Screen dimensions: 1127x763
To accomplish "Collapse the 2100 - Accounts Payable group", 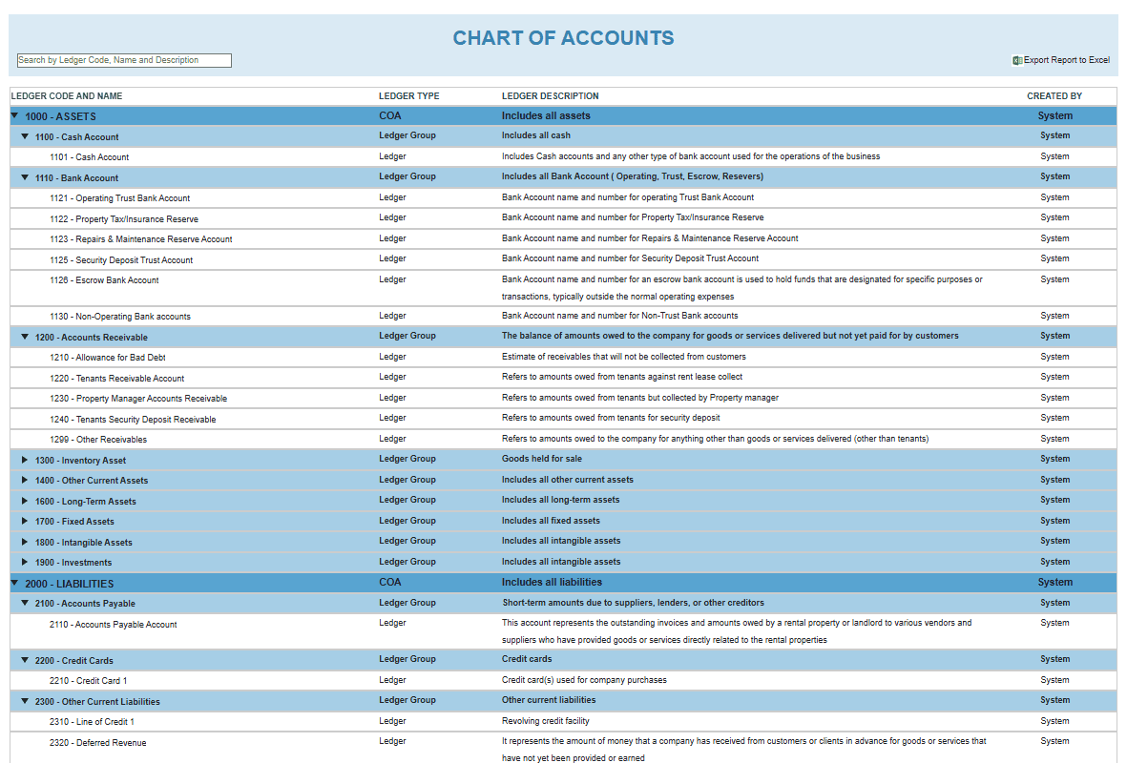I will [25, 603].
